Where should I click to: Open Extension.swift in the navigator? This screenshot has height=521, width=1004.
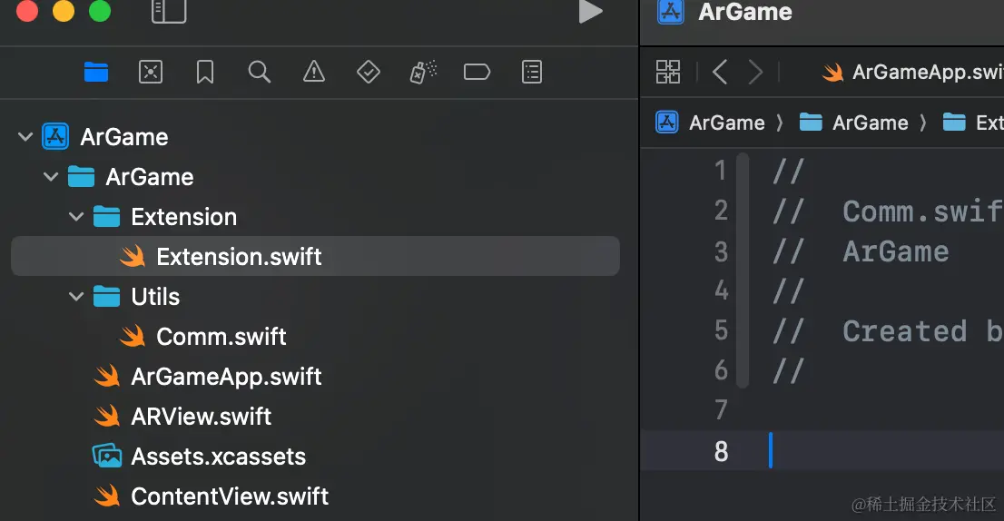point(315,256)
